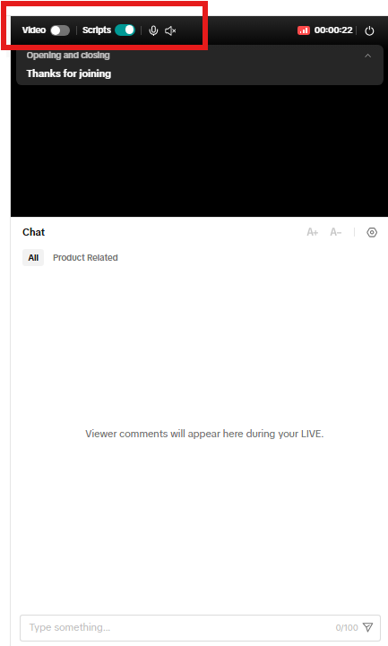Click the black video preview area

pos(199,151)
